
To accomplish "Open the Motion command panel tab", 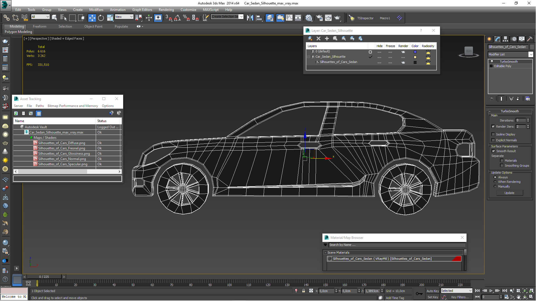I will pyautogui.click(x=514, y=39).
